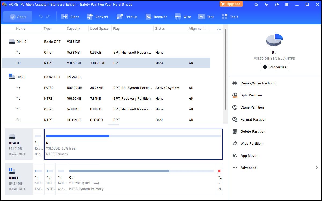This screenshot has width=322, height=201.
Task: Click the partition list vertical scrollbar
Action: (x=225, y=69)
